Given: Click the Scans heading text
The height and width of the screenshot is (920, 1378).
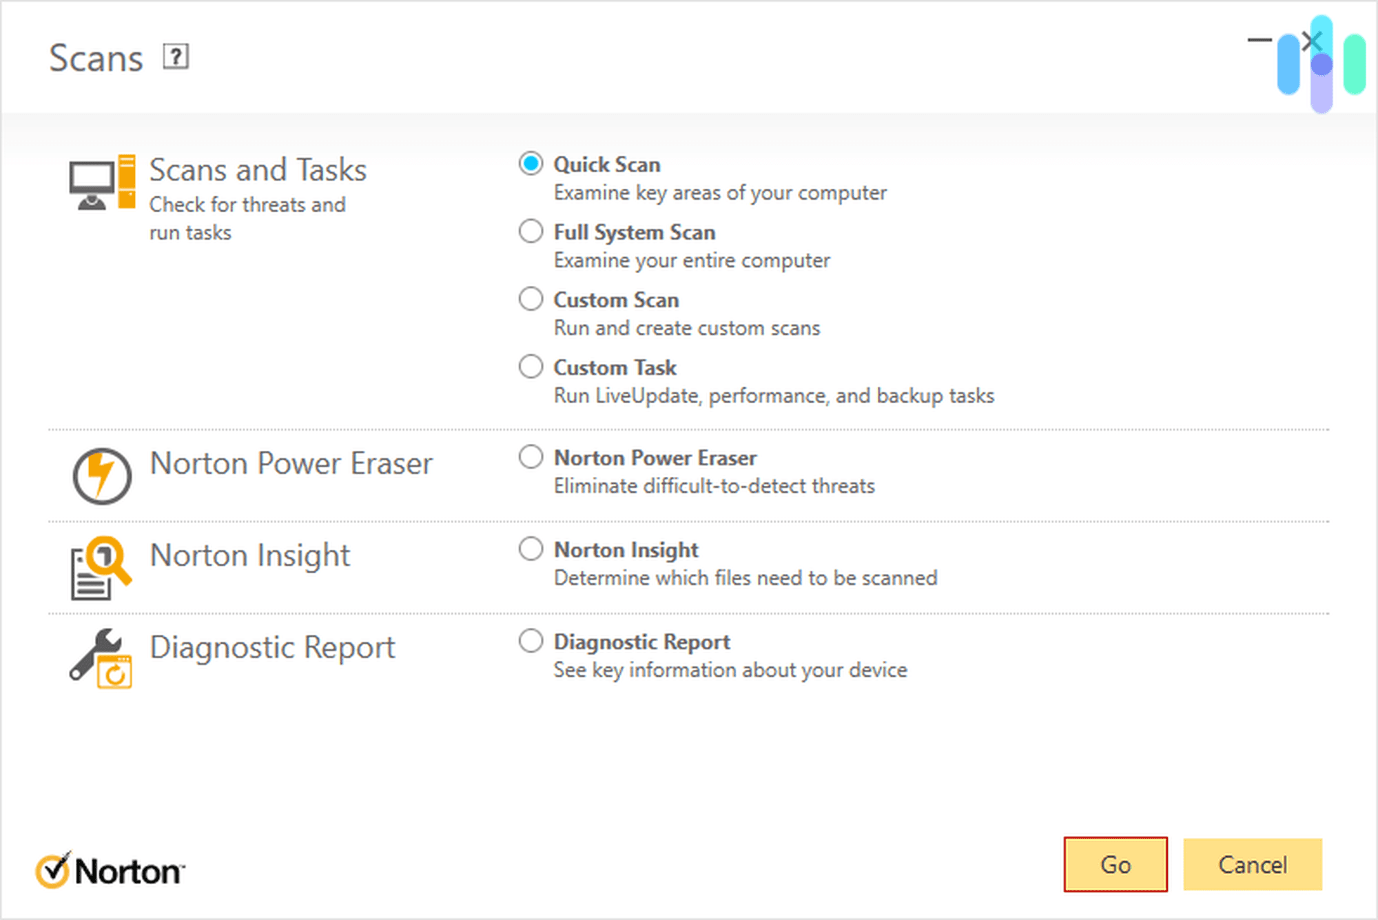Looking at the screenshot, I should click(x=96, y=58).
